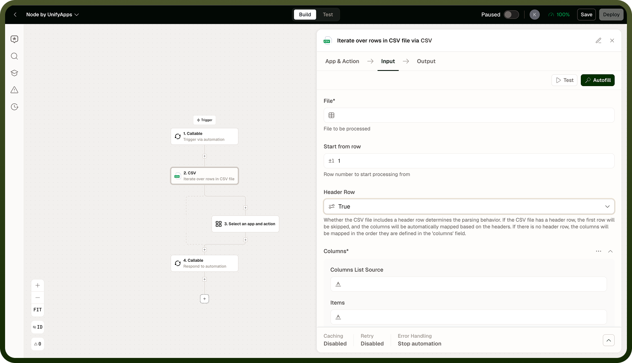632x363 pixels.
Task: Open the Header Row dropdown
Action: point(469,206)
